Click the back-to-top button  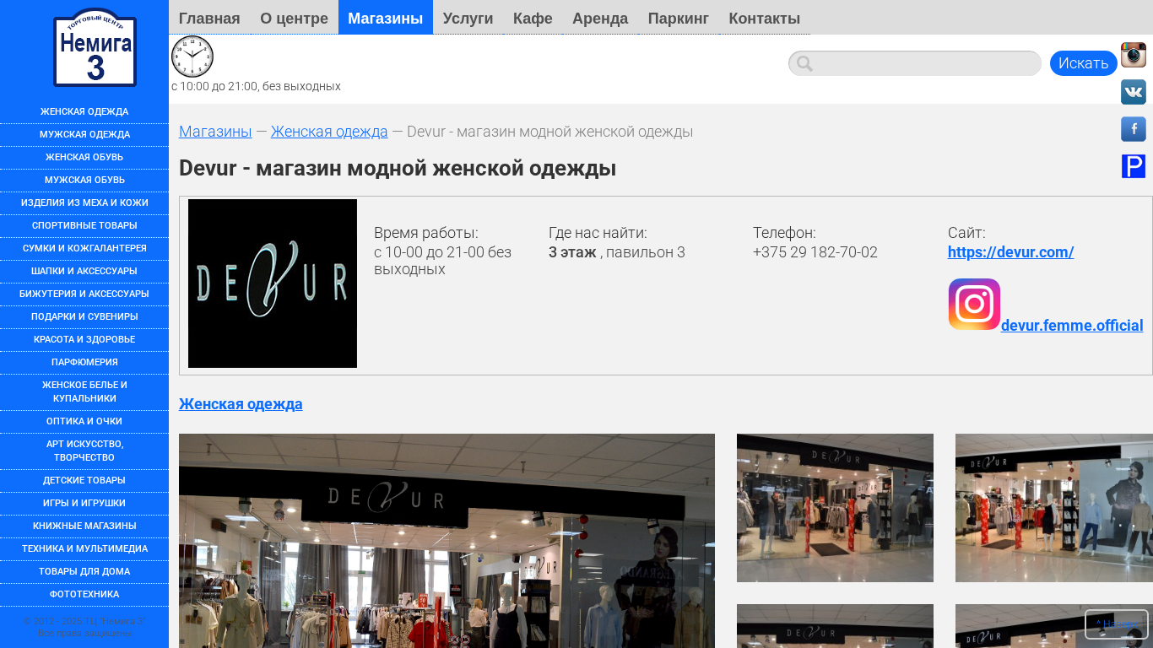(1117, 624)
